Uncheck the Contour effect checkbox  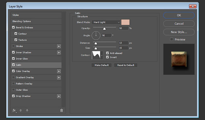click(x=16, y=34)
